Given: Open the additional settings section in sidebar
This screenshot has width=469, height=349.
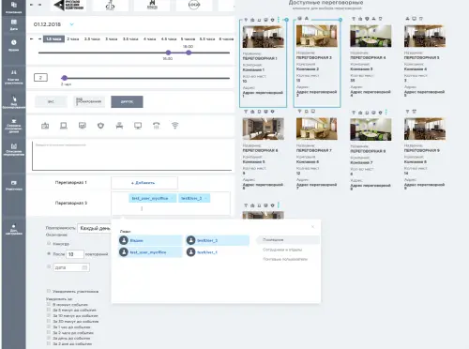Looking at the screenshot, I should (x=13, y=229).
